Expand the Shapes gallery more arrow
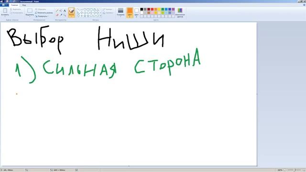Screen dimensions: 306x172 click(x=100, y=16)
